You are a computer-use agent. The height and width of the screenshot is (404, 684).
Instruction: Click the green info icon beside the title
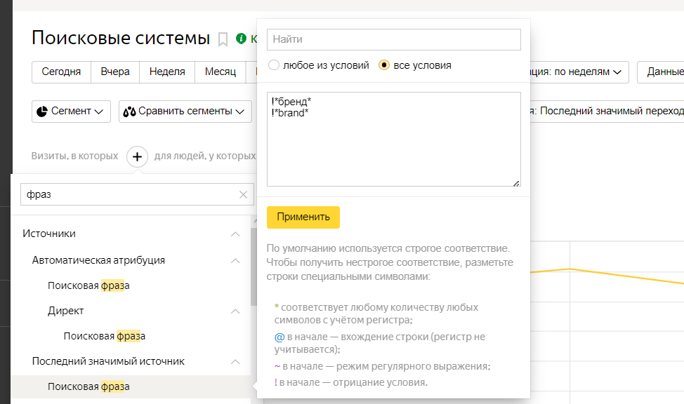pos(241,37)
